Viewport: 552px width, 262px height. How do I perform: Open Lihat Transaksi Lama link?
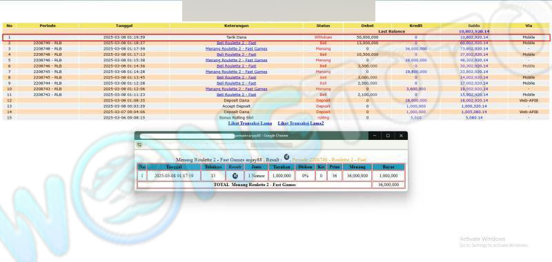[250, 123]
